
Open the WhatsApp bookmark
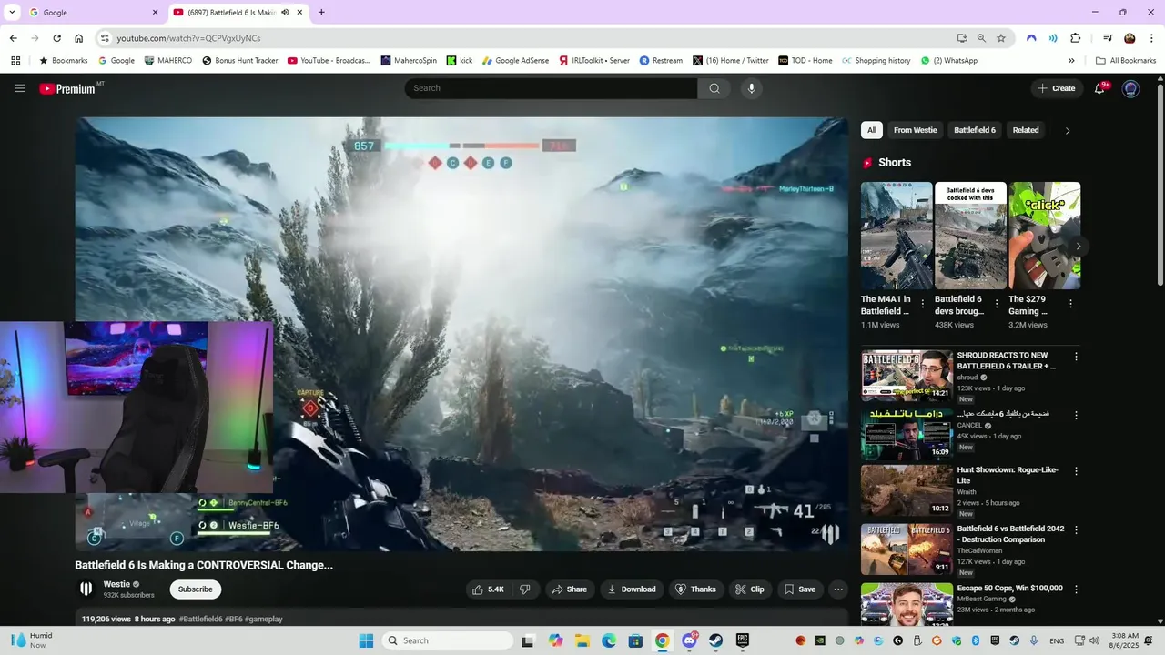click(949, 61)
